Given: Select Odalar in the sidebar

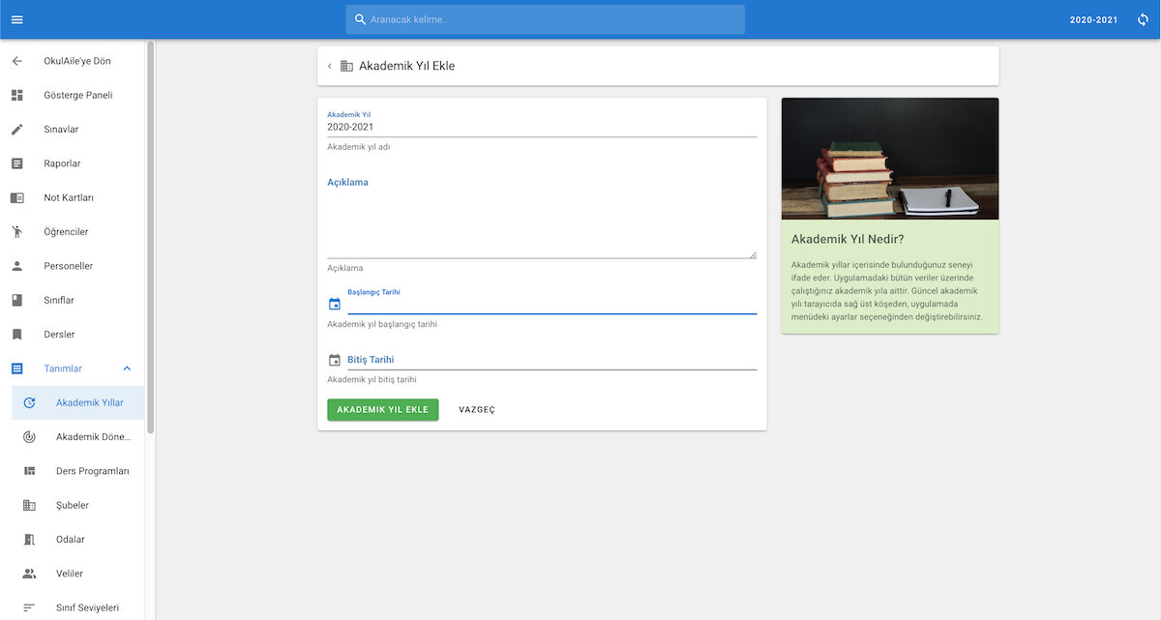Looking at the screenshot, I should click(x=78, y=540).
